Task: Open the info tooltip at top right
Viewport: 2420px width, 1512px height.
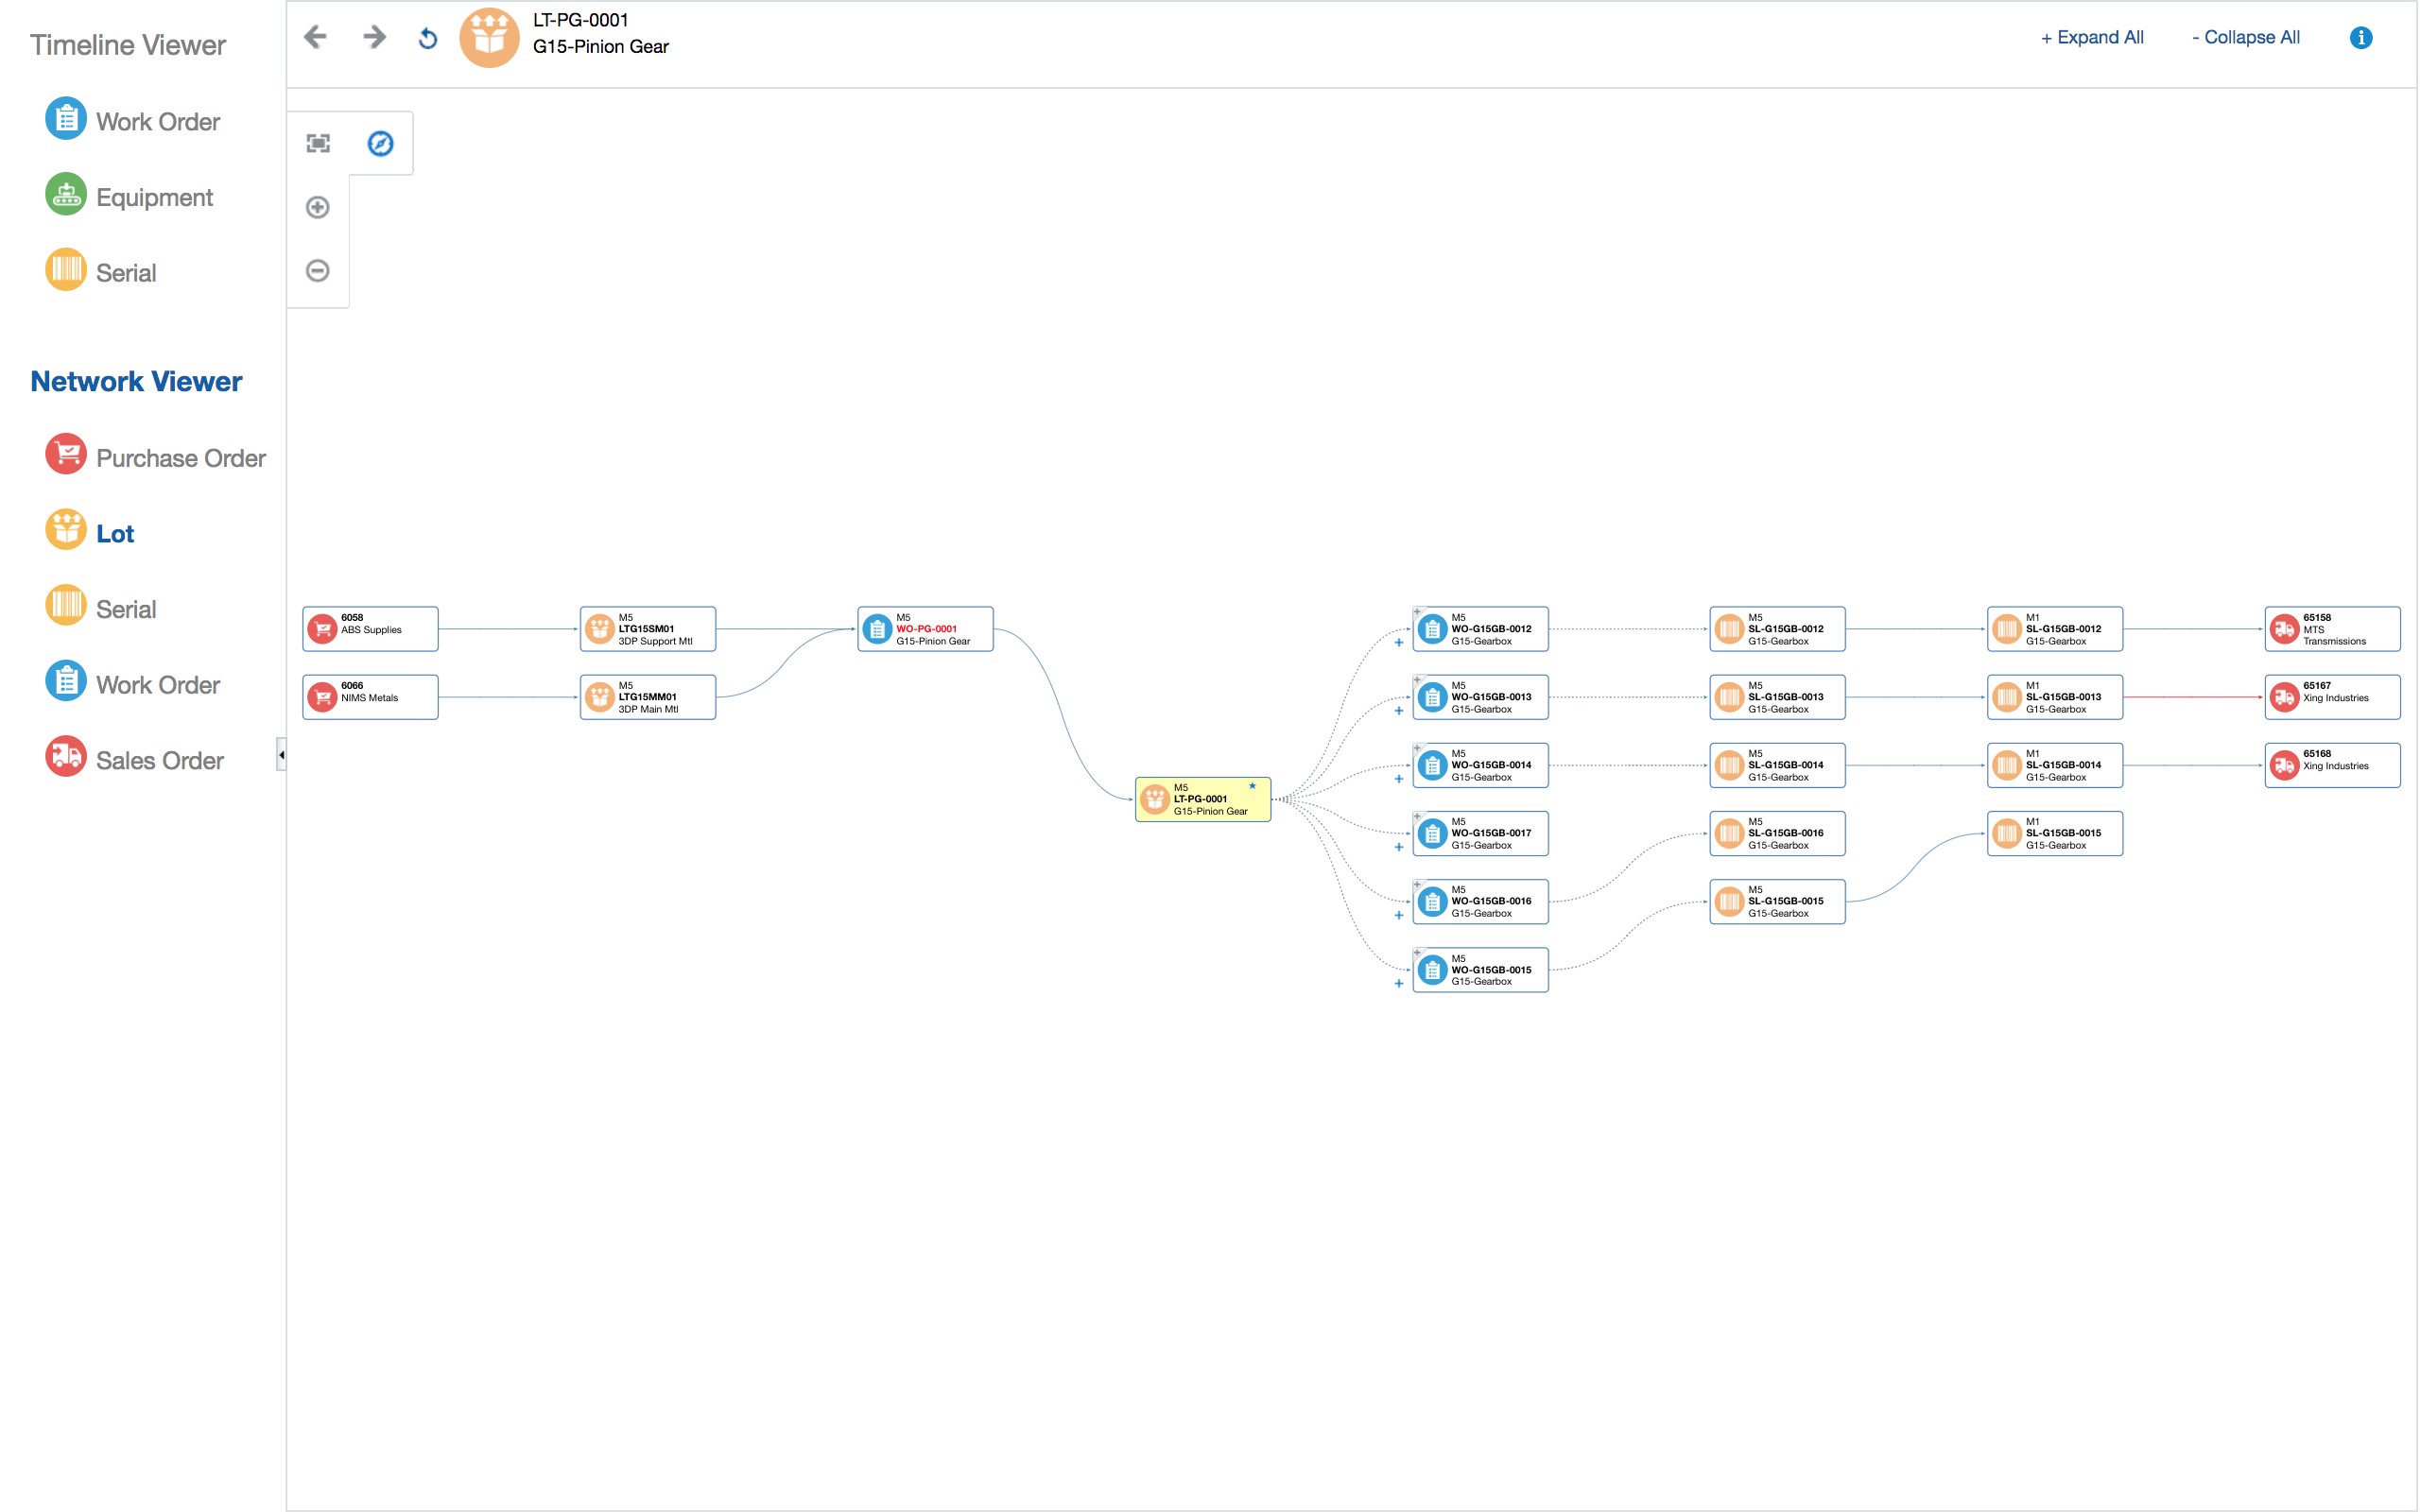Action: 2362,37
